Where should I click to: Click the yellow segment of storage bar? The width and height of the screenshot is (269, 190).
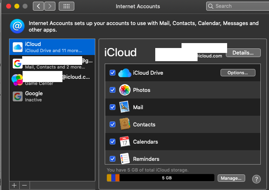click(109, 178)
